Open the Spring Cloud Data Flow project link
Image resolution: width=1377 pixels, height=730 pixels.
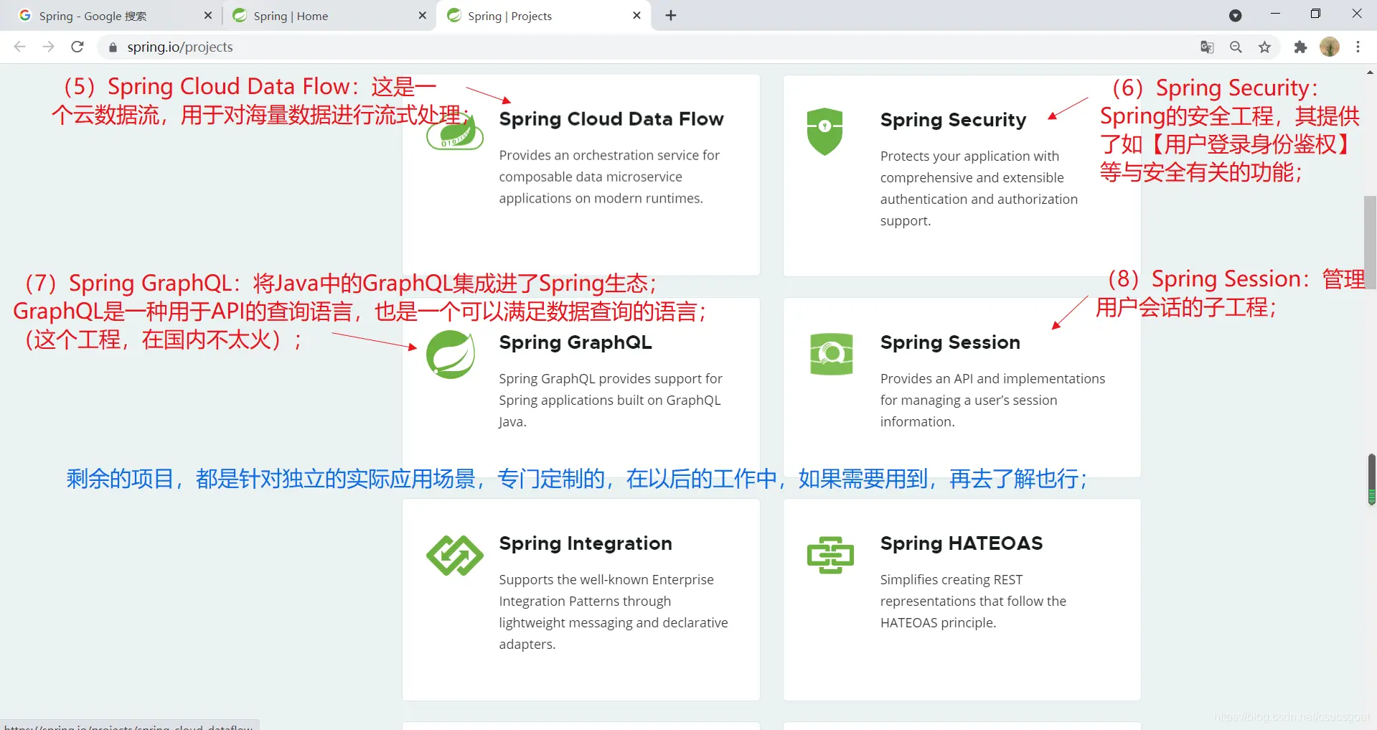(x=611, y=119)
